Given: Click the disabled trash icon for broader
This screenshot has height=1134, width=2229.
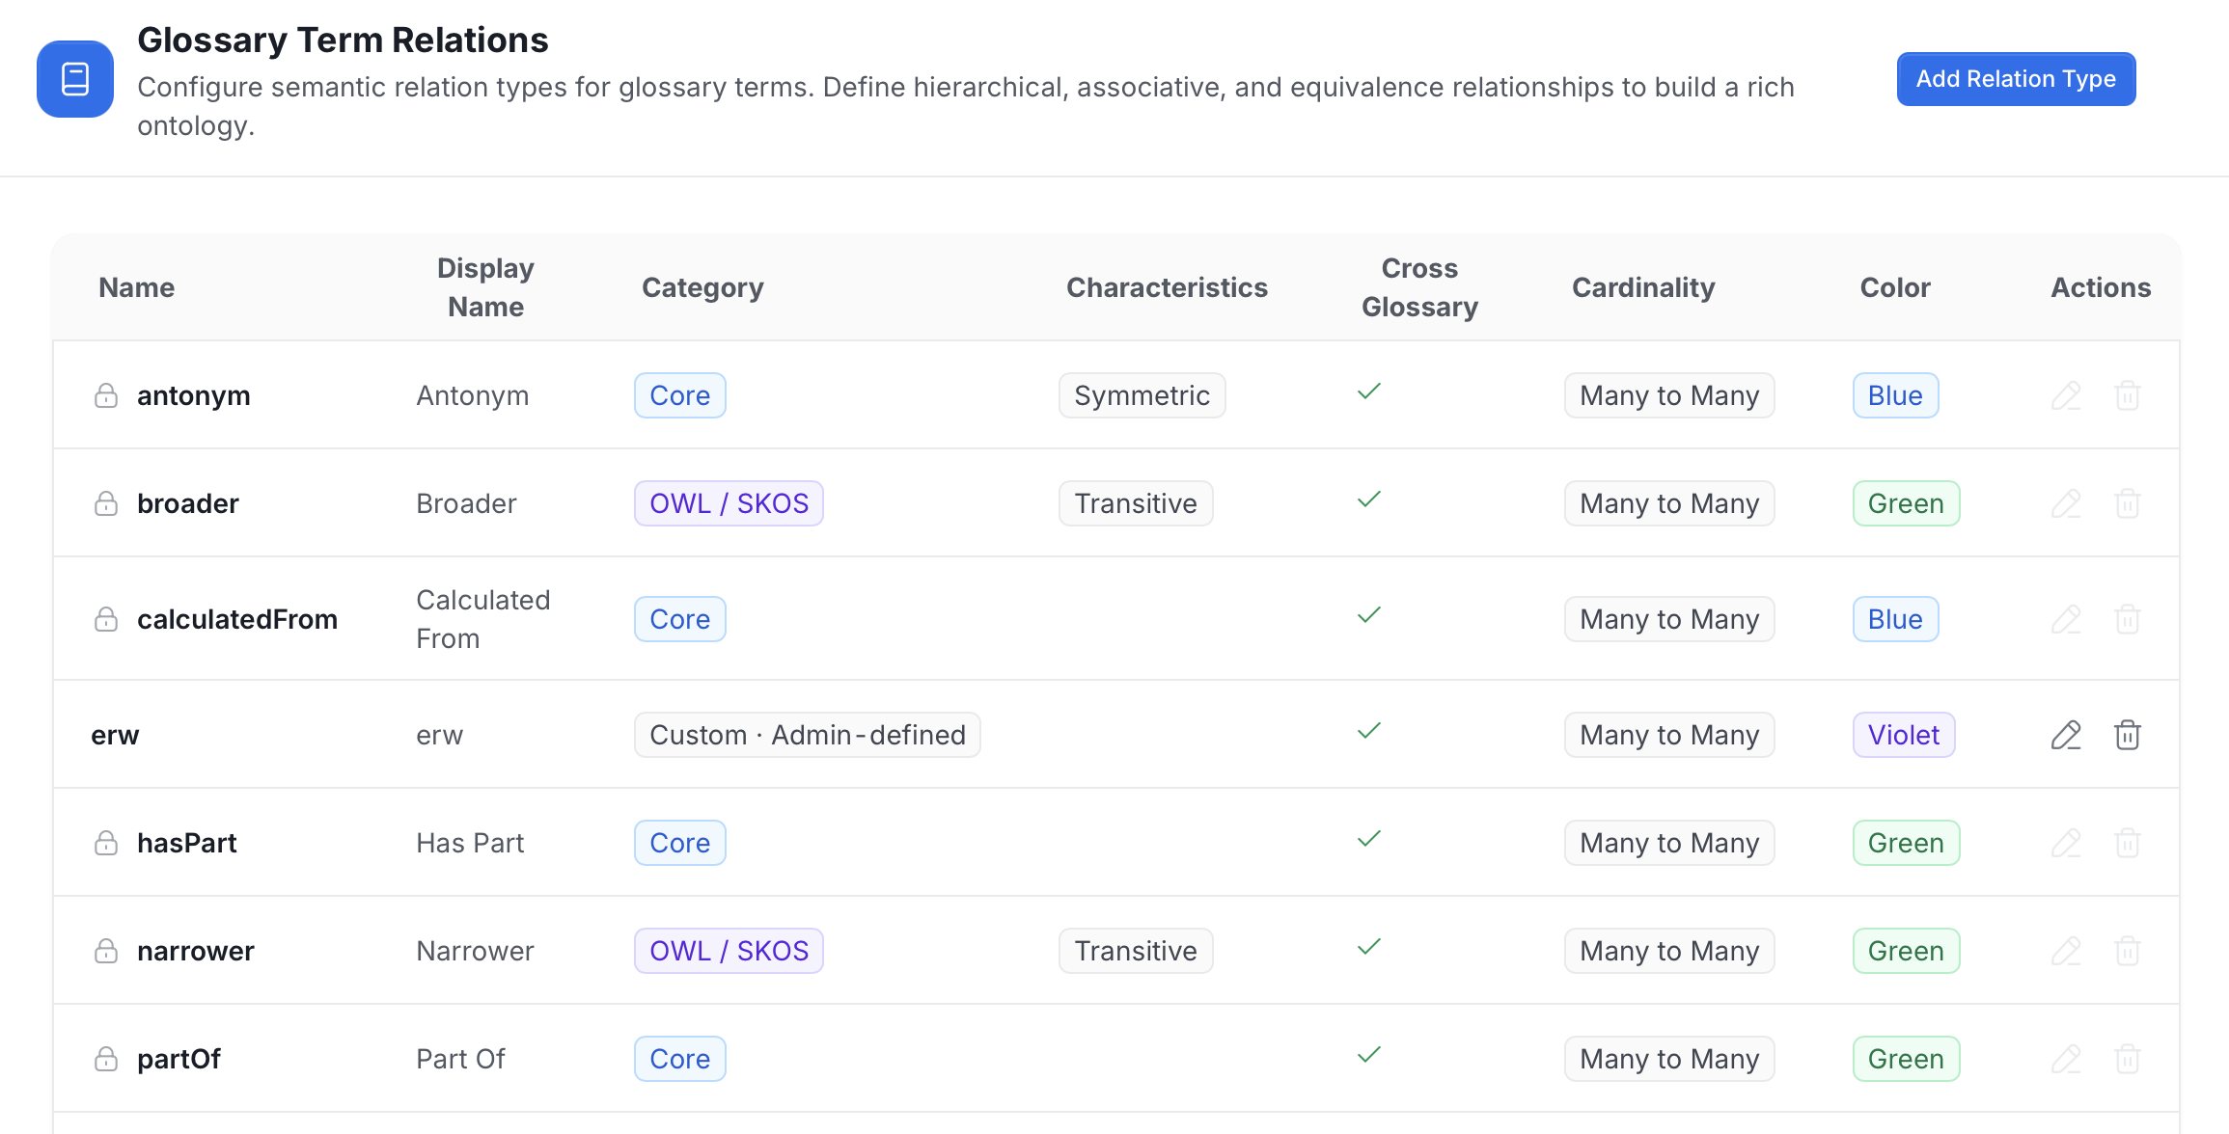Looking at the screenshot, I should click(2128, 503).
